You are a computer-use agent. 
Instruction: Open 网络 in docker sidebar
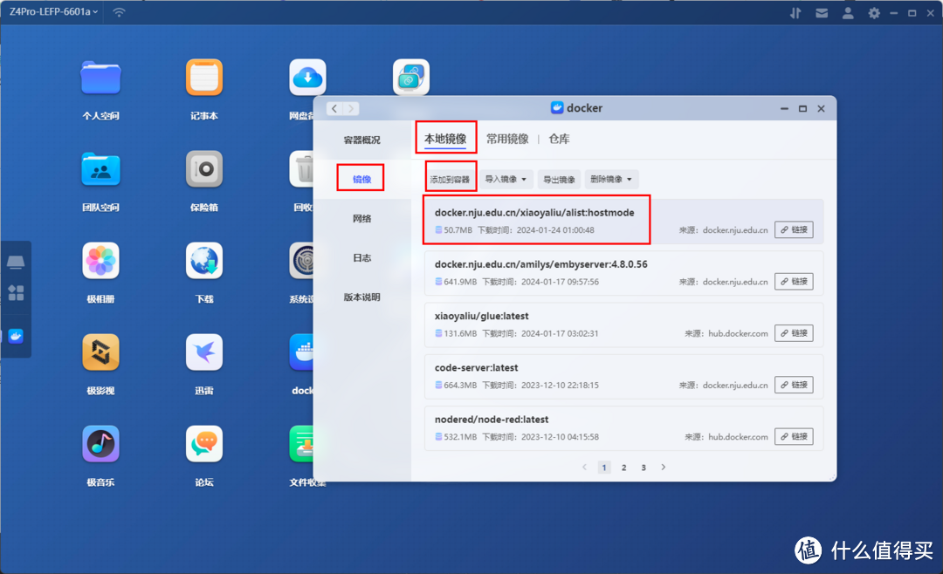click(362, 219)
